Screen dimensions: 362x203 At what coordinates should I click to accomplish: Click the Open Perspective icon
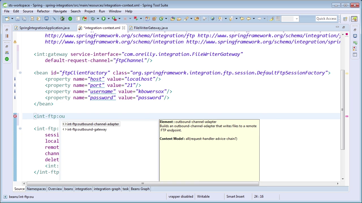coord(345,19)
